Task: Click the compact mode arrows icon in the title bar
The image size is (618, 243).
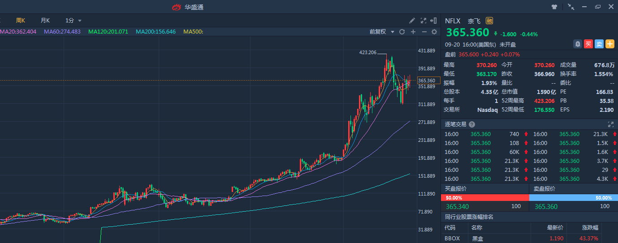Action: point(571,7)
